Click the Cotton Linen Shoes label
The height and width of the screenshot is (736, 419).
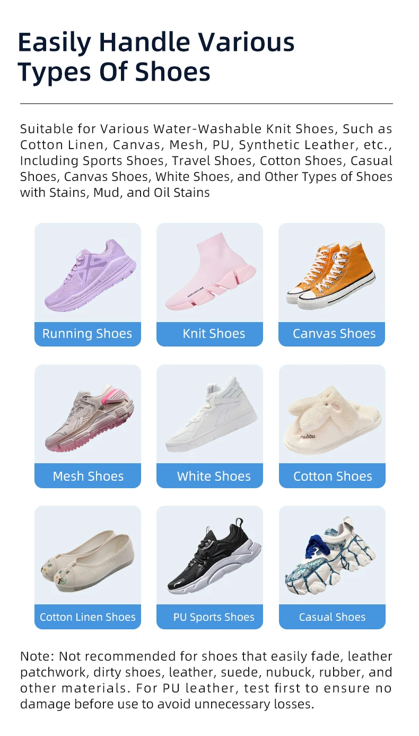pos(88,617)
